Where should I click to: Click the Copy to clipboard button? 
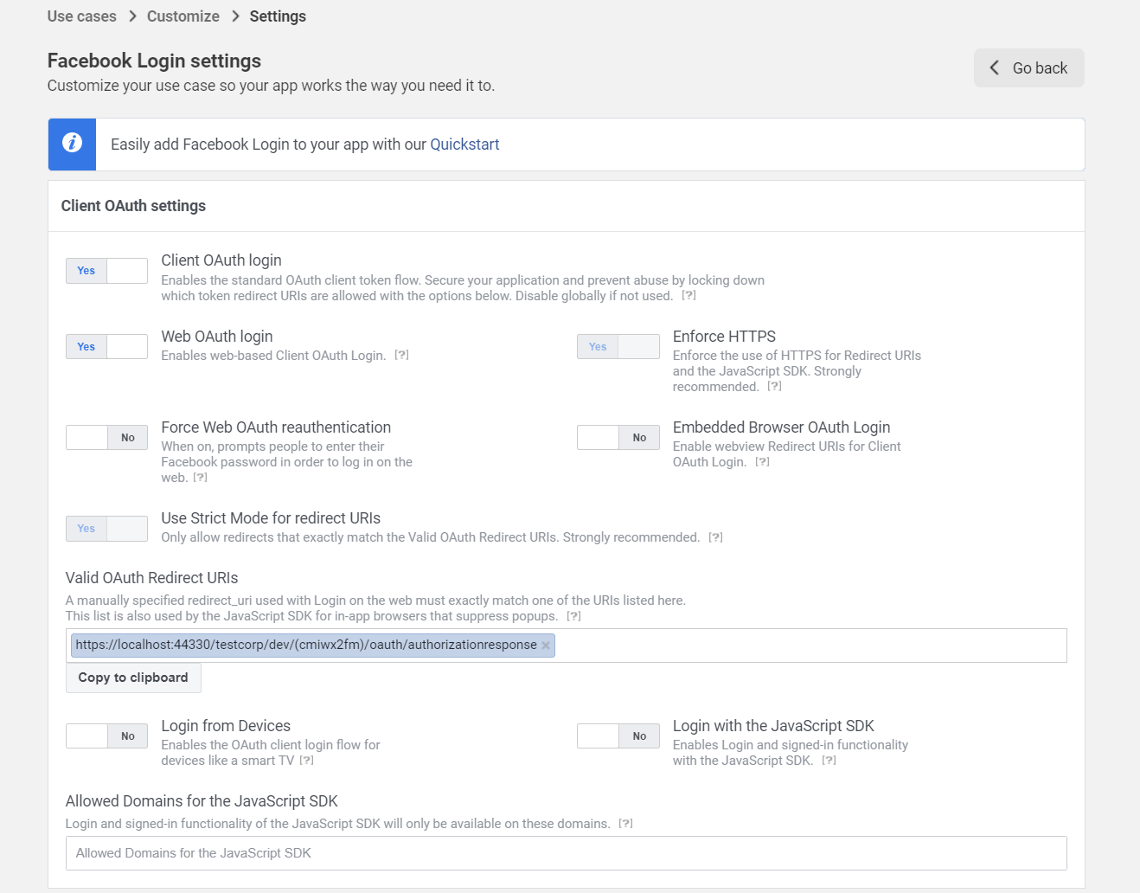tap(132, 678)
